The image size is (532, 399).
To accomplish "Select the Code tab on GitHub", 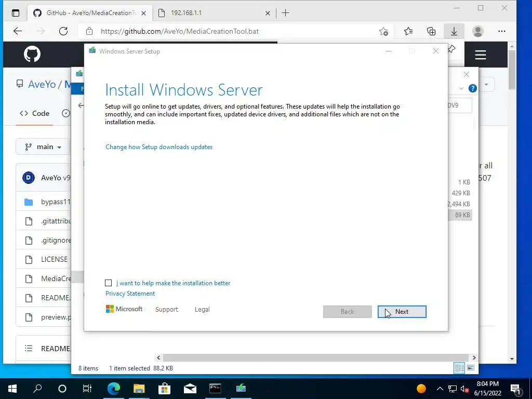I will 34,113.
